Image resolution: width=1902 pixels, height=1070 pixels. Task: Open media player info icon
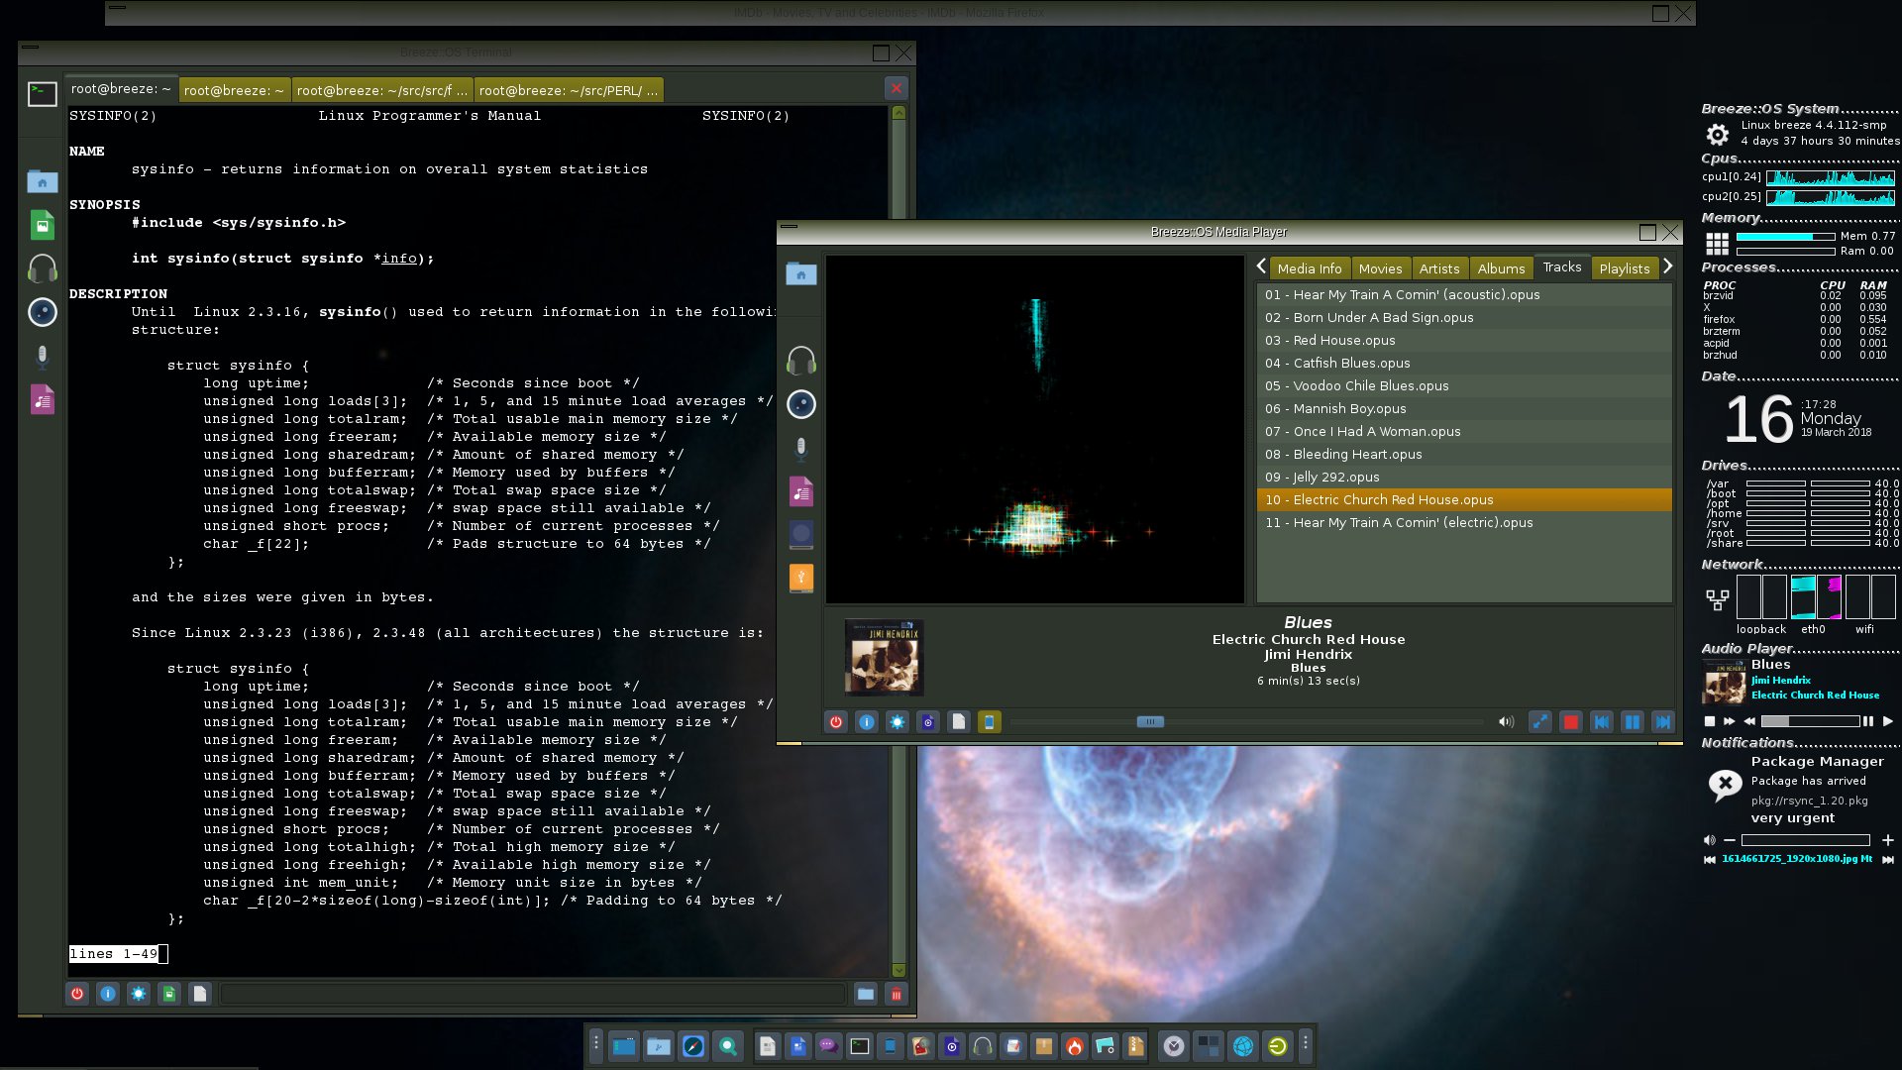(866, 722)
